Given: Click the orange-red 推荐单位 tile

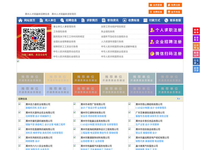Looking at the screenshot, I should pyautogui.click(x=86, y=90).
